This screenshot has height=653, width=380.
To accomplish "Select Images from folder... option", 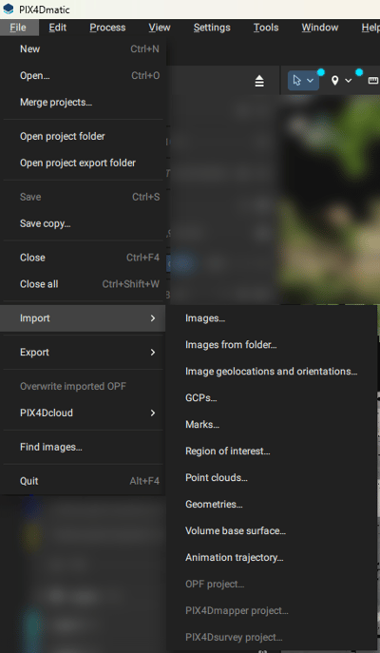I will 272,345.
